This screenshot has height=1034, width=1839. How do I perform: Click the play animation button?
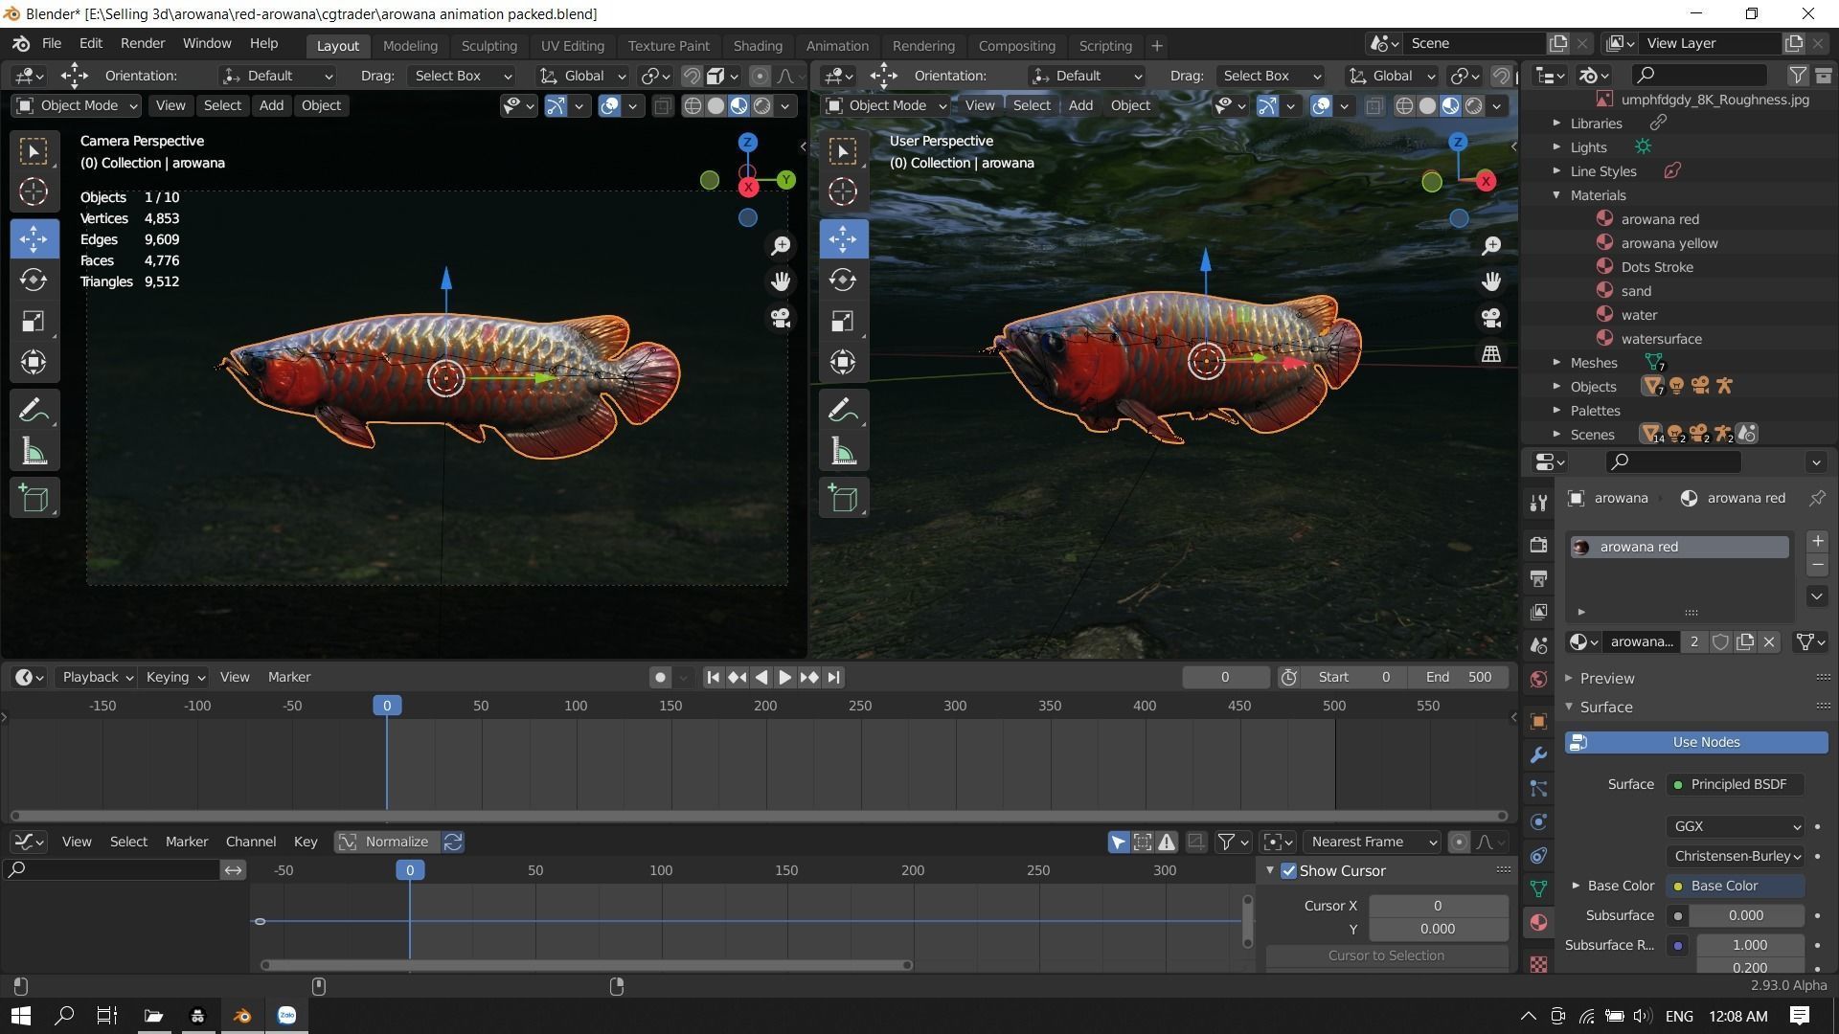784,678
